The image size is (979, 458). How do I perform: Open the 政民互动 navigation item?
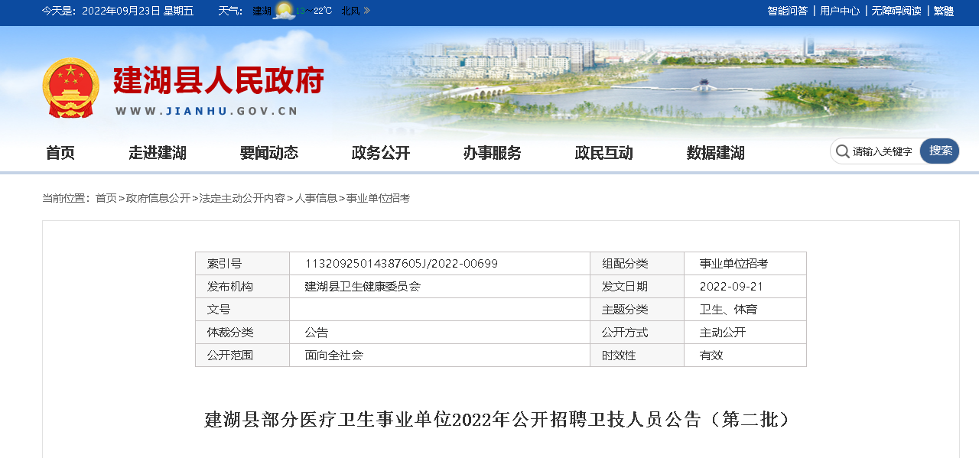[x=604, y=153]
